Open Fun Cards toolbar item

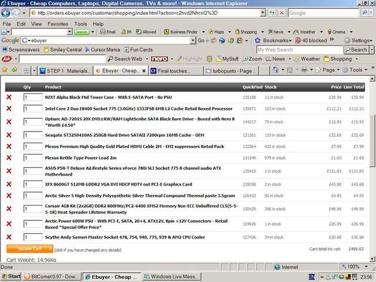[139, 49]
